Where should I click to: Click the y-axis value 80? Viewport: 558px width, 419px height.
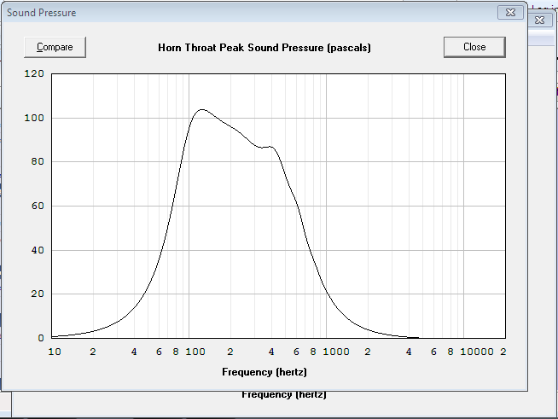(x=38, y=161)
